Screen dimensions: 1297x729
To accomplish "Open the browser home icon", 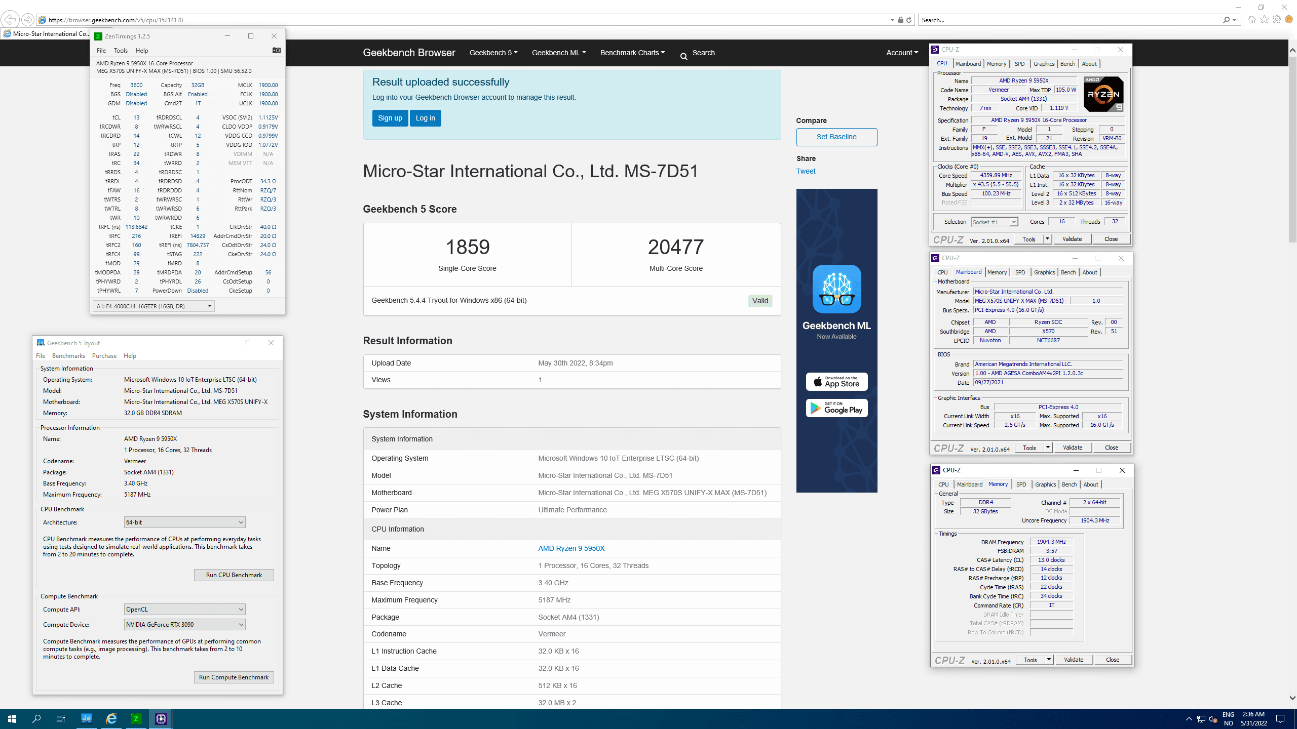I will click(1251, 20).
